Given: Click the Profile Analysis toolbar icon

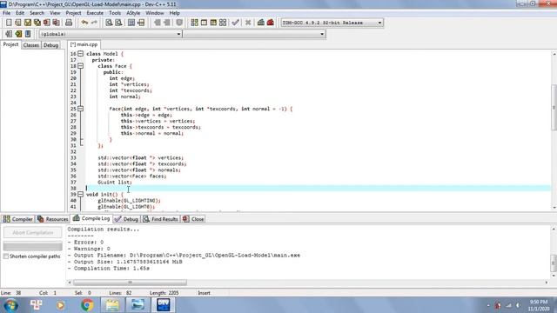Looking at the screenshot, I should click(261, 23).
